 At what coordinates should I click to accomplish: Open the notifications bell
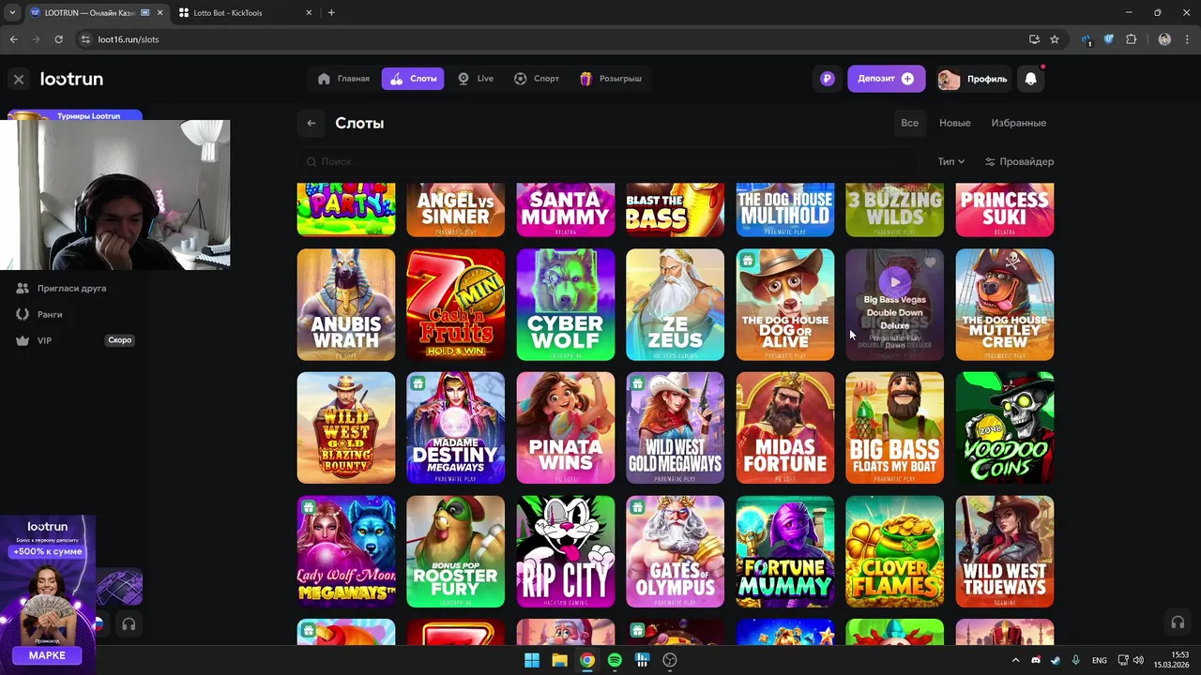tap(1031, 79)
